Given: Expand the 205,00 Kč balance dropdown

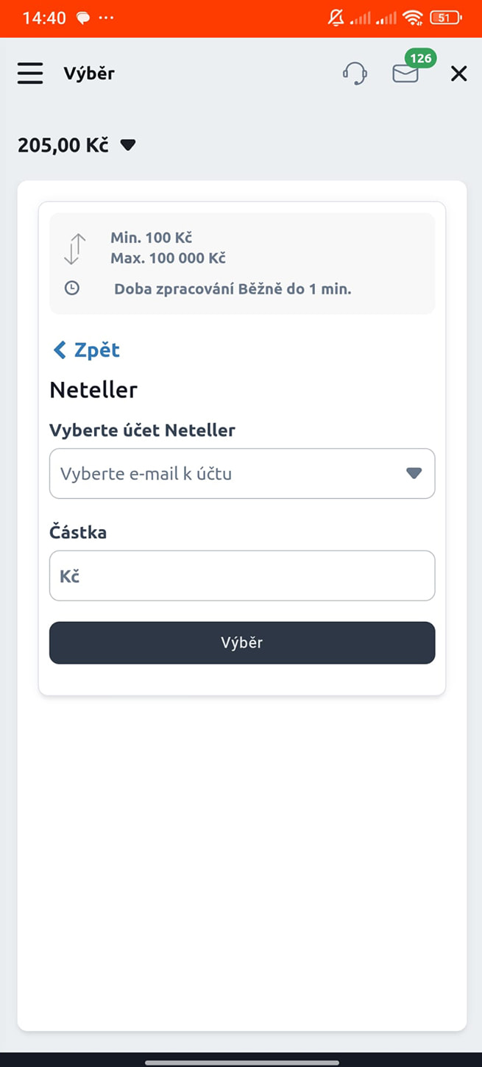Looking at the screenshot, I should pos(128,145).
